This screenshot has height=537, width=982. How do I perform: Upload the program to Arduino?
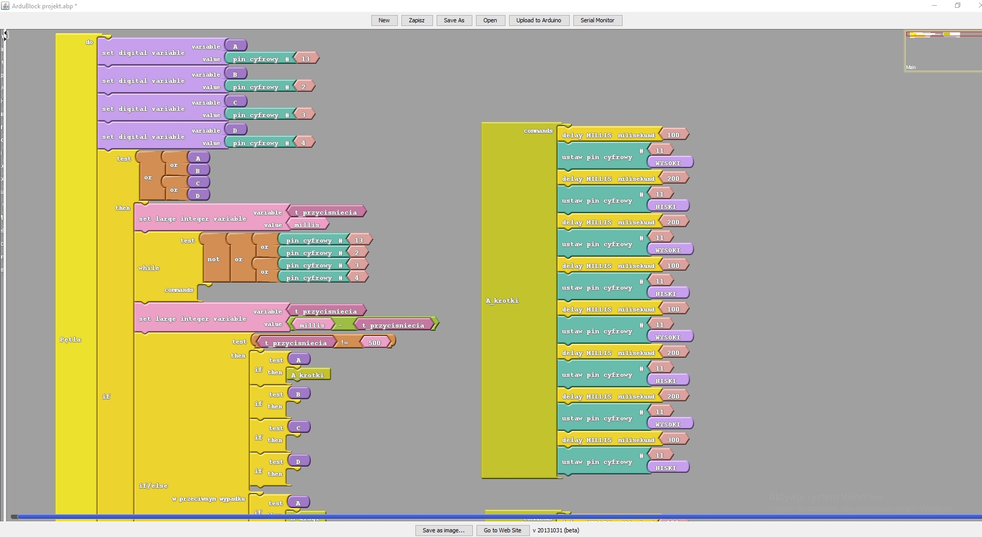click(539, 20)
